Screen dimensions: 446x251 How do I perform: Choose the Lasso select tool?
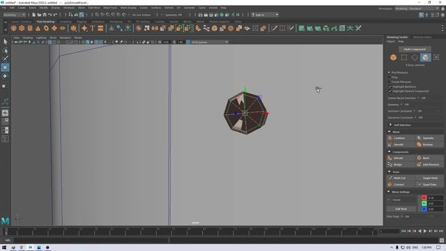coord(5,51)
